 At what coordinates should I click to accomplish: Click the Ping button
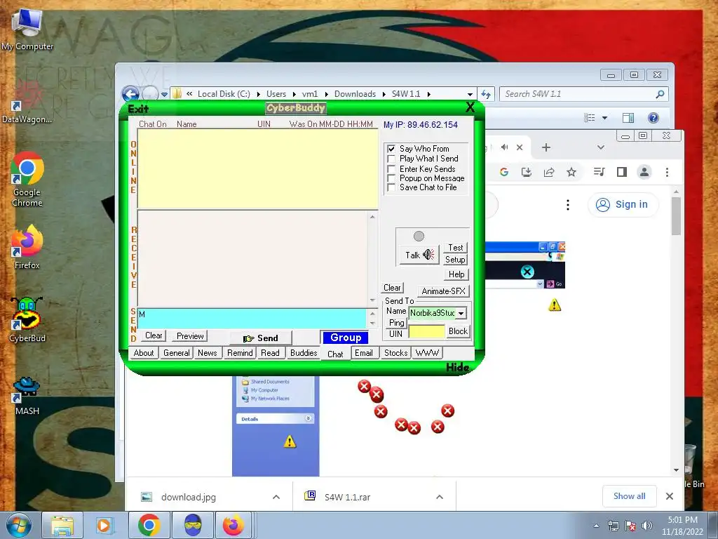click(397, 323)
